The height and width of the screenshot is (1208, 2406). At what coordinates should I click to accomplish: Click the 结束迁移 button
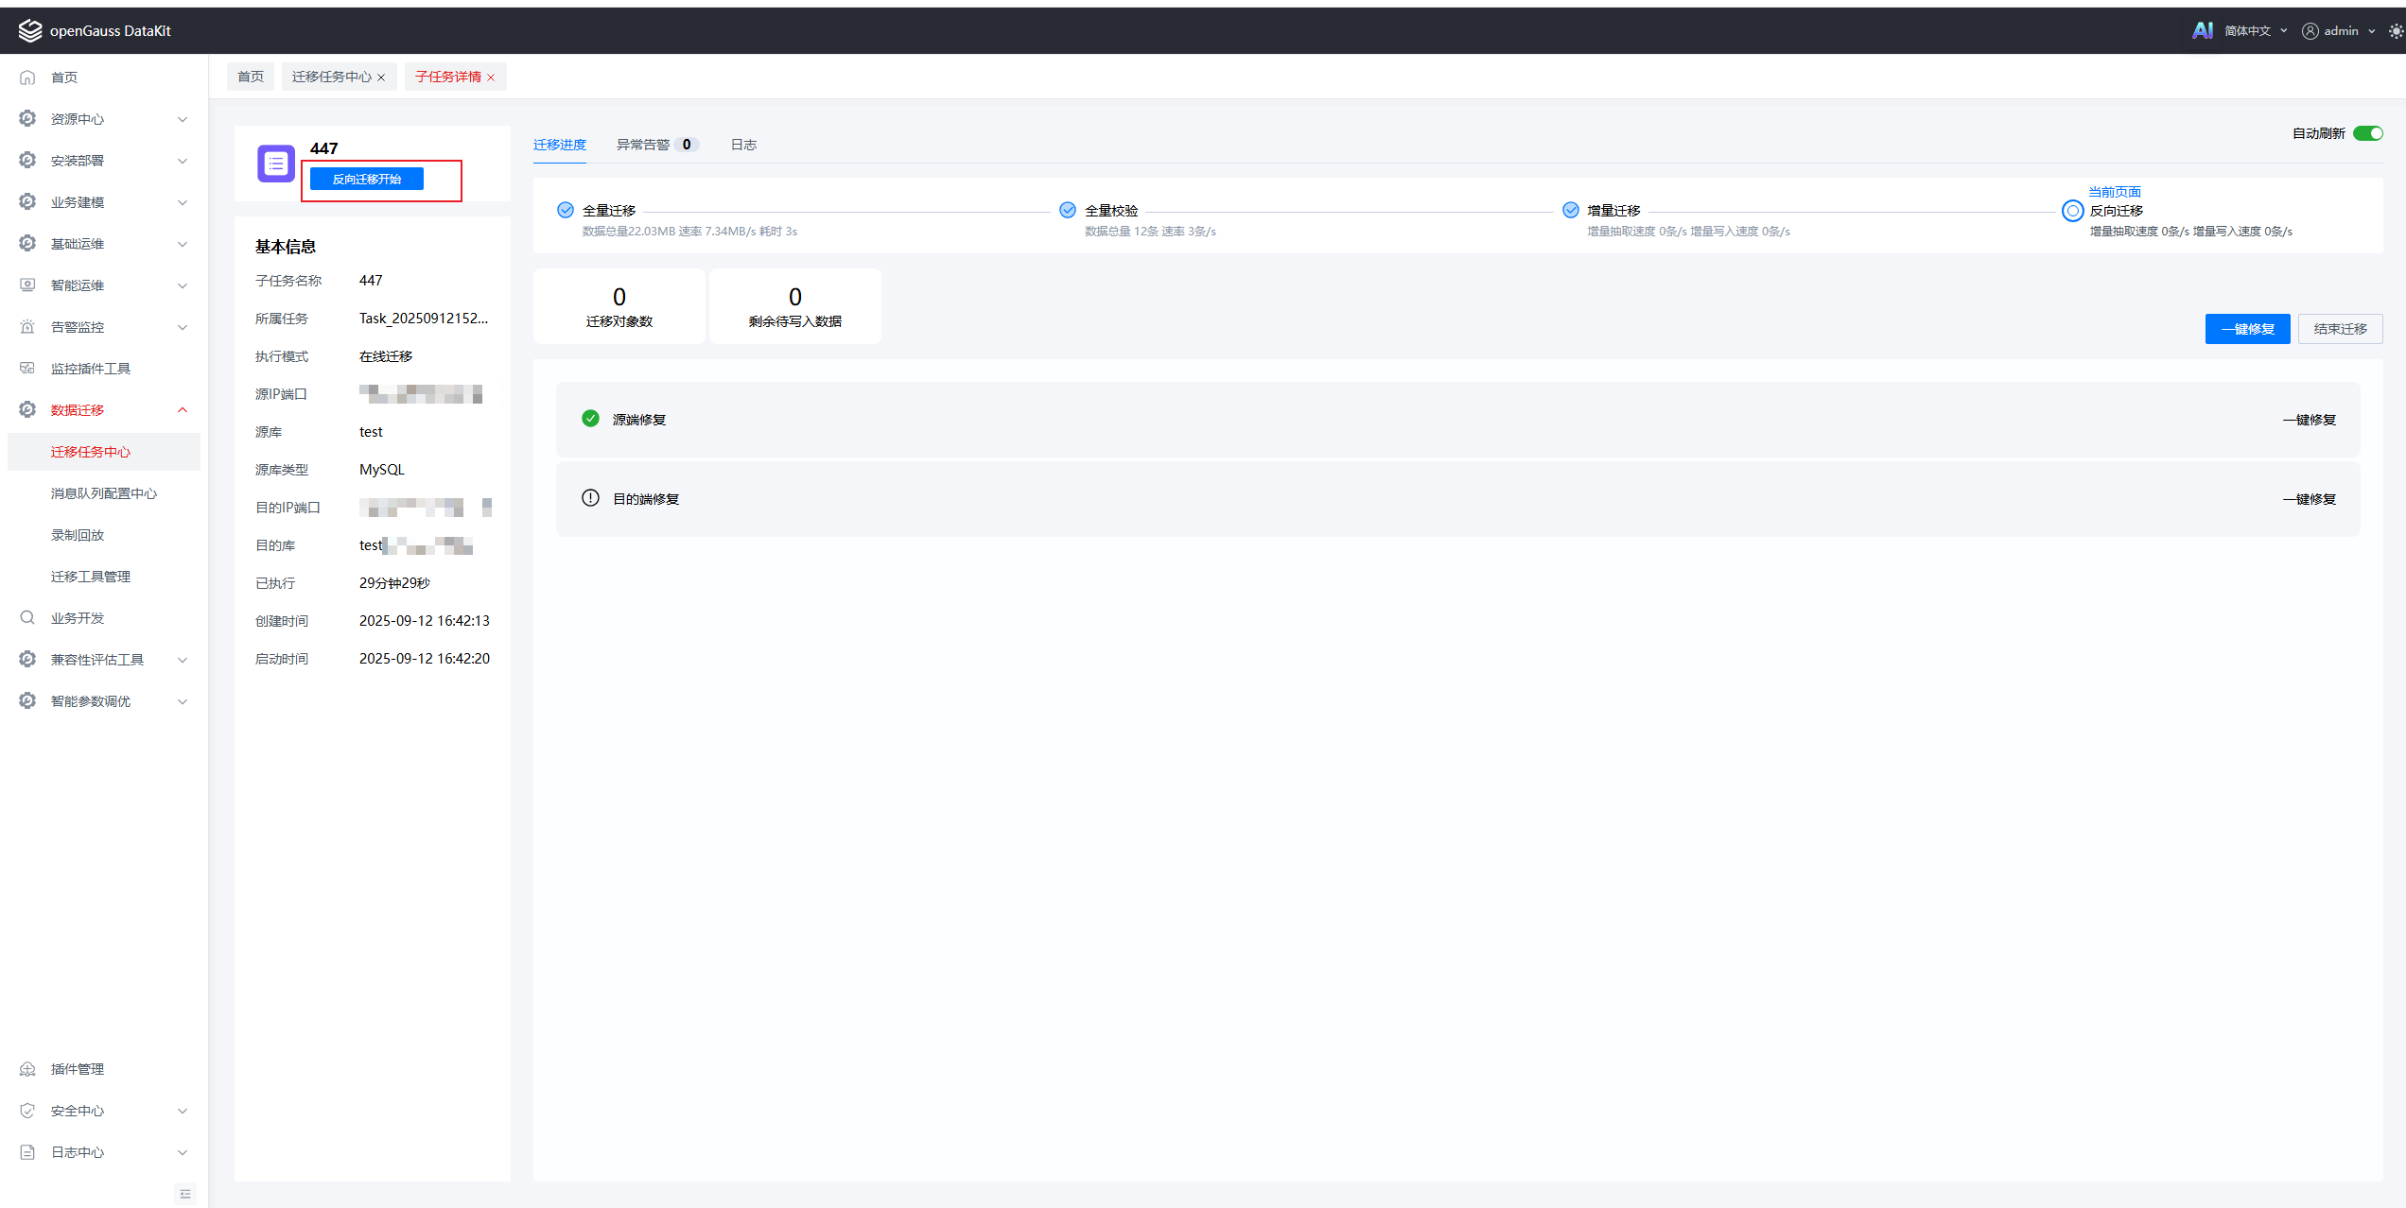[2340, 329]
